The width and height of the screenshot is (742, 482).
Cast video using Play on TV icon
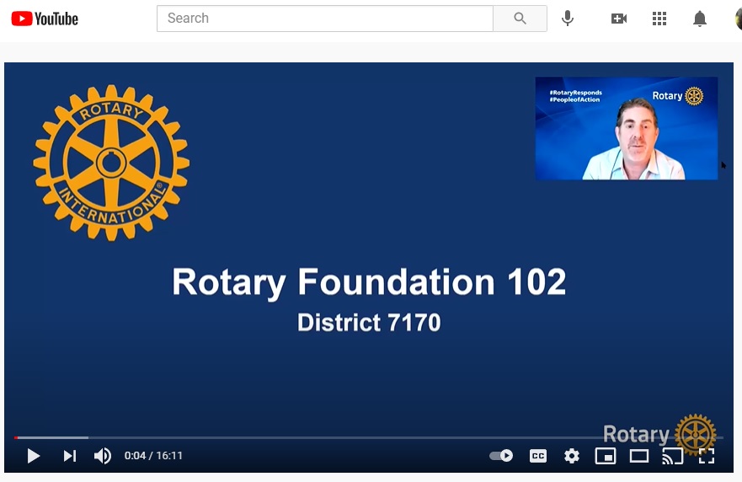[672, 456]
